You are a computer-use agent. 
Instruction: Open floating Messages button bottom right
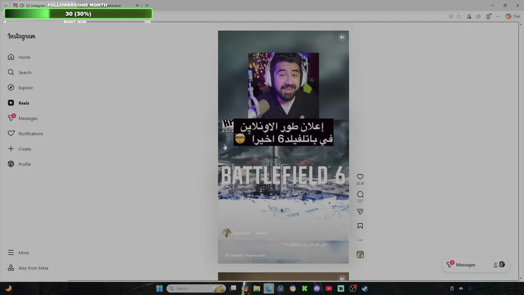[476, 265]
